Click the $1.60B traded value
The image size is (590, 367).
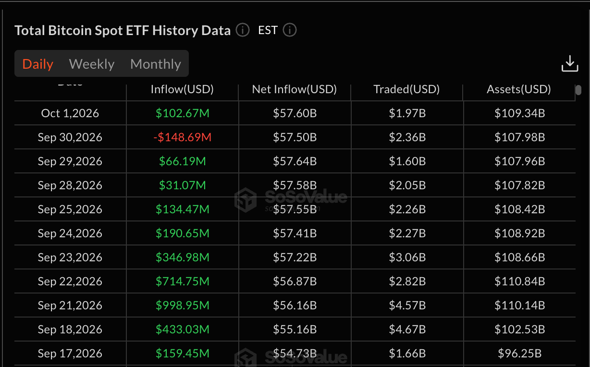click(x=407, y=161)
